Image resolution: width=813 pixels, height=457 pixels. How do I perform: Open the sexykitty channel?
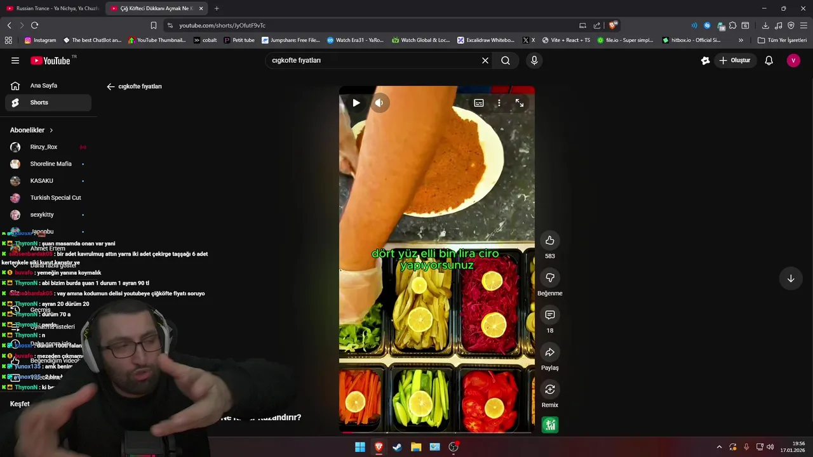tap(48, 215)
